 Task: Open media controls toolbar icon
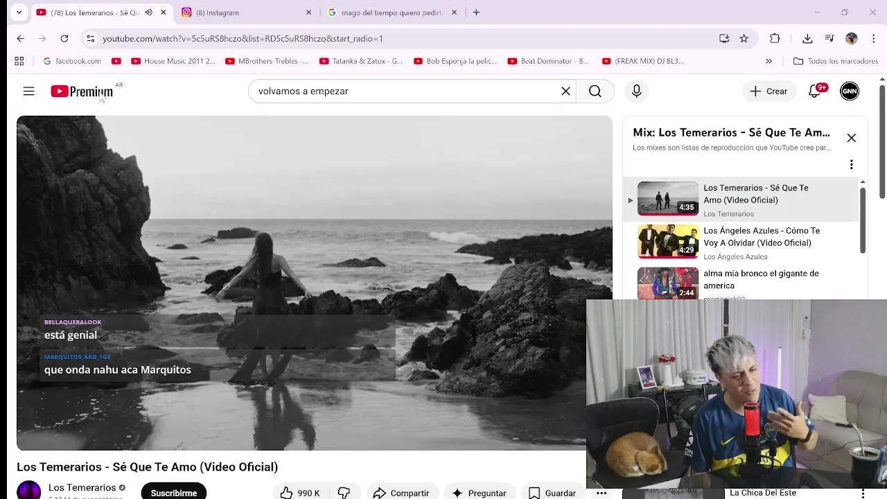point(829,39)
